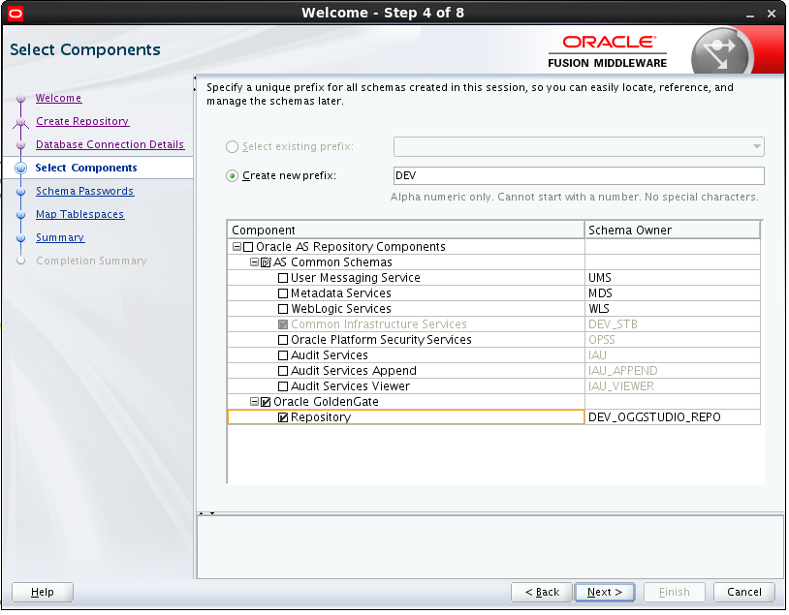Image resolution: width=789 pixels, height=615 pixels.
Task: Click the Next button
Action: (604, 593)
